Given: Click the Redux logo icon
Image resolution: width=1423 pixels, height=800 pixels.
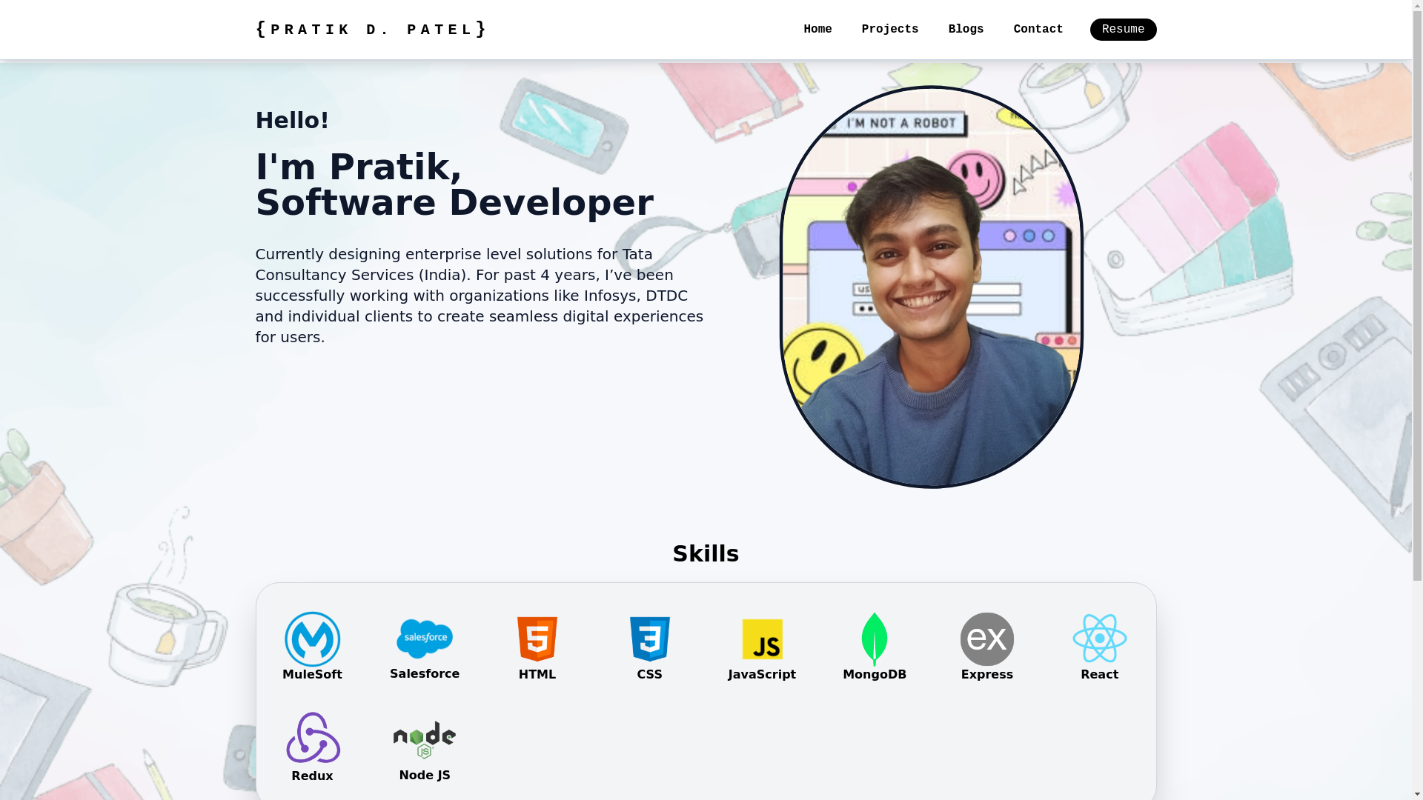Looking at the screenshot, I should [x=313, y=738].
